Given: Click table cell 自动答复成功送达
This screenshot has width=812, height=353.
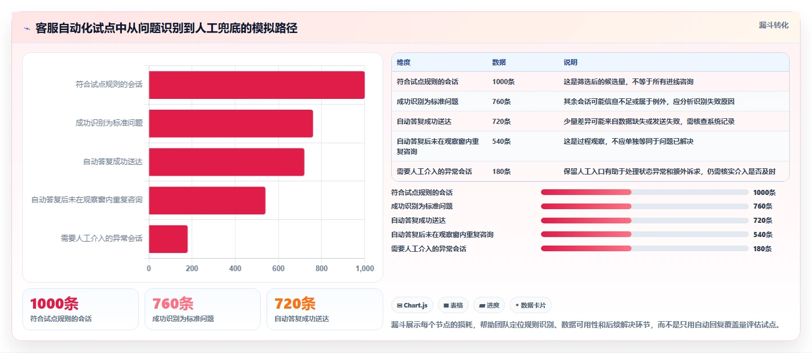Looking at the screenshot, I should pyautogui.click(x=424, y=122).
